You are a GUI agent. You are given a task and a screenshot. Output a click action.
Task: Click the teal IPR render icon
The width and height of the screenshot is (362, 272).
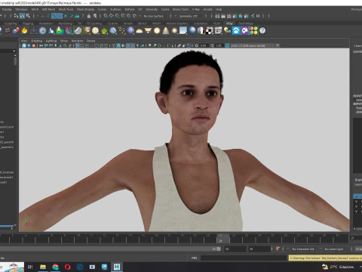click(x=241, y=16)
